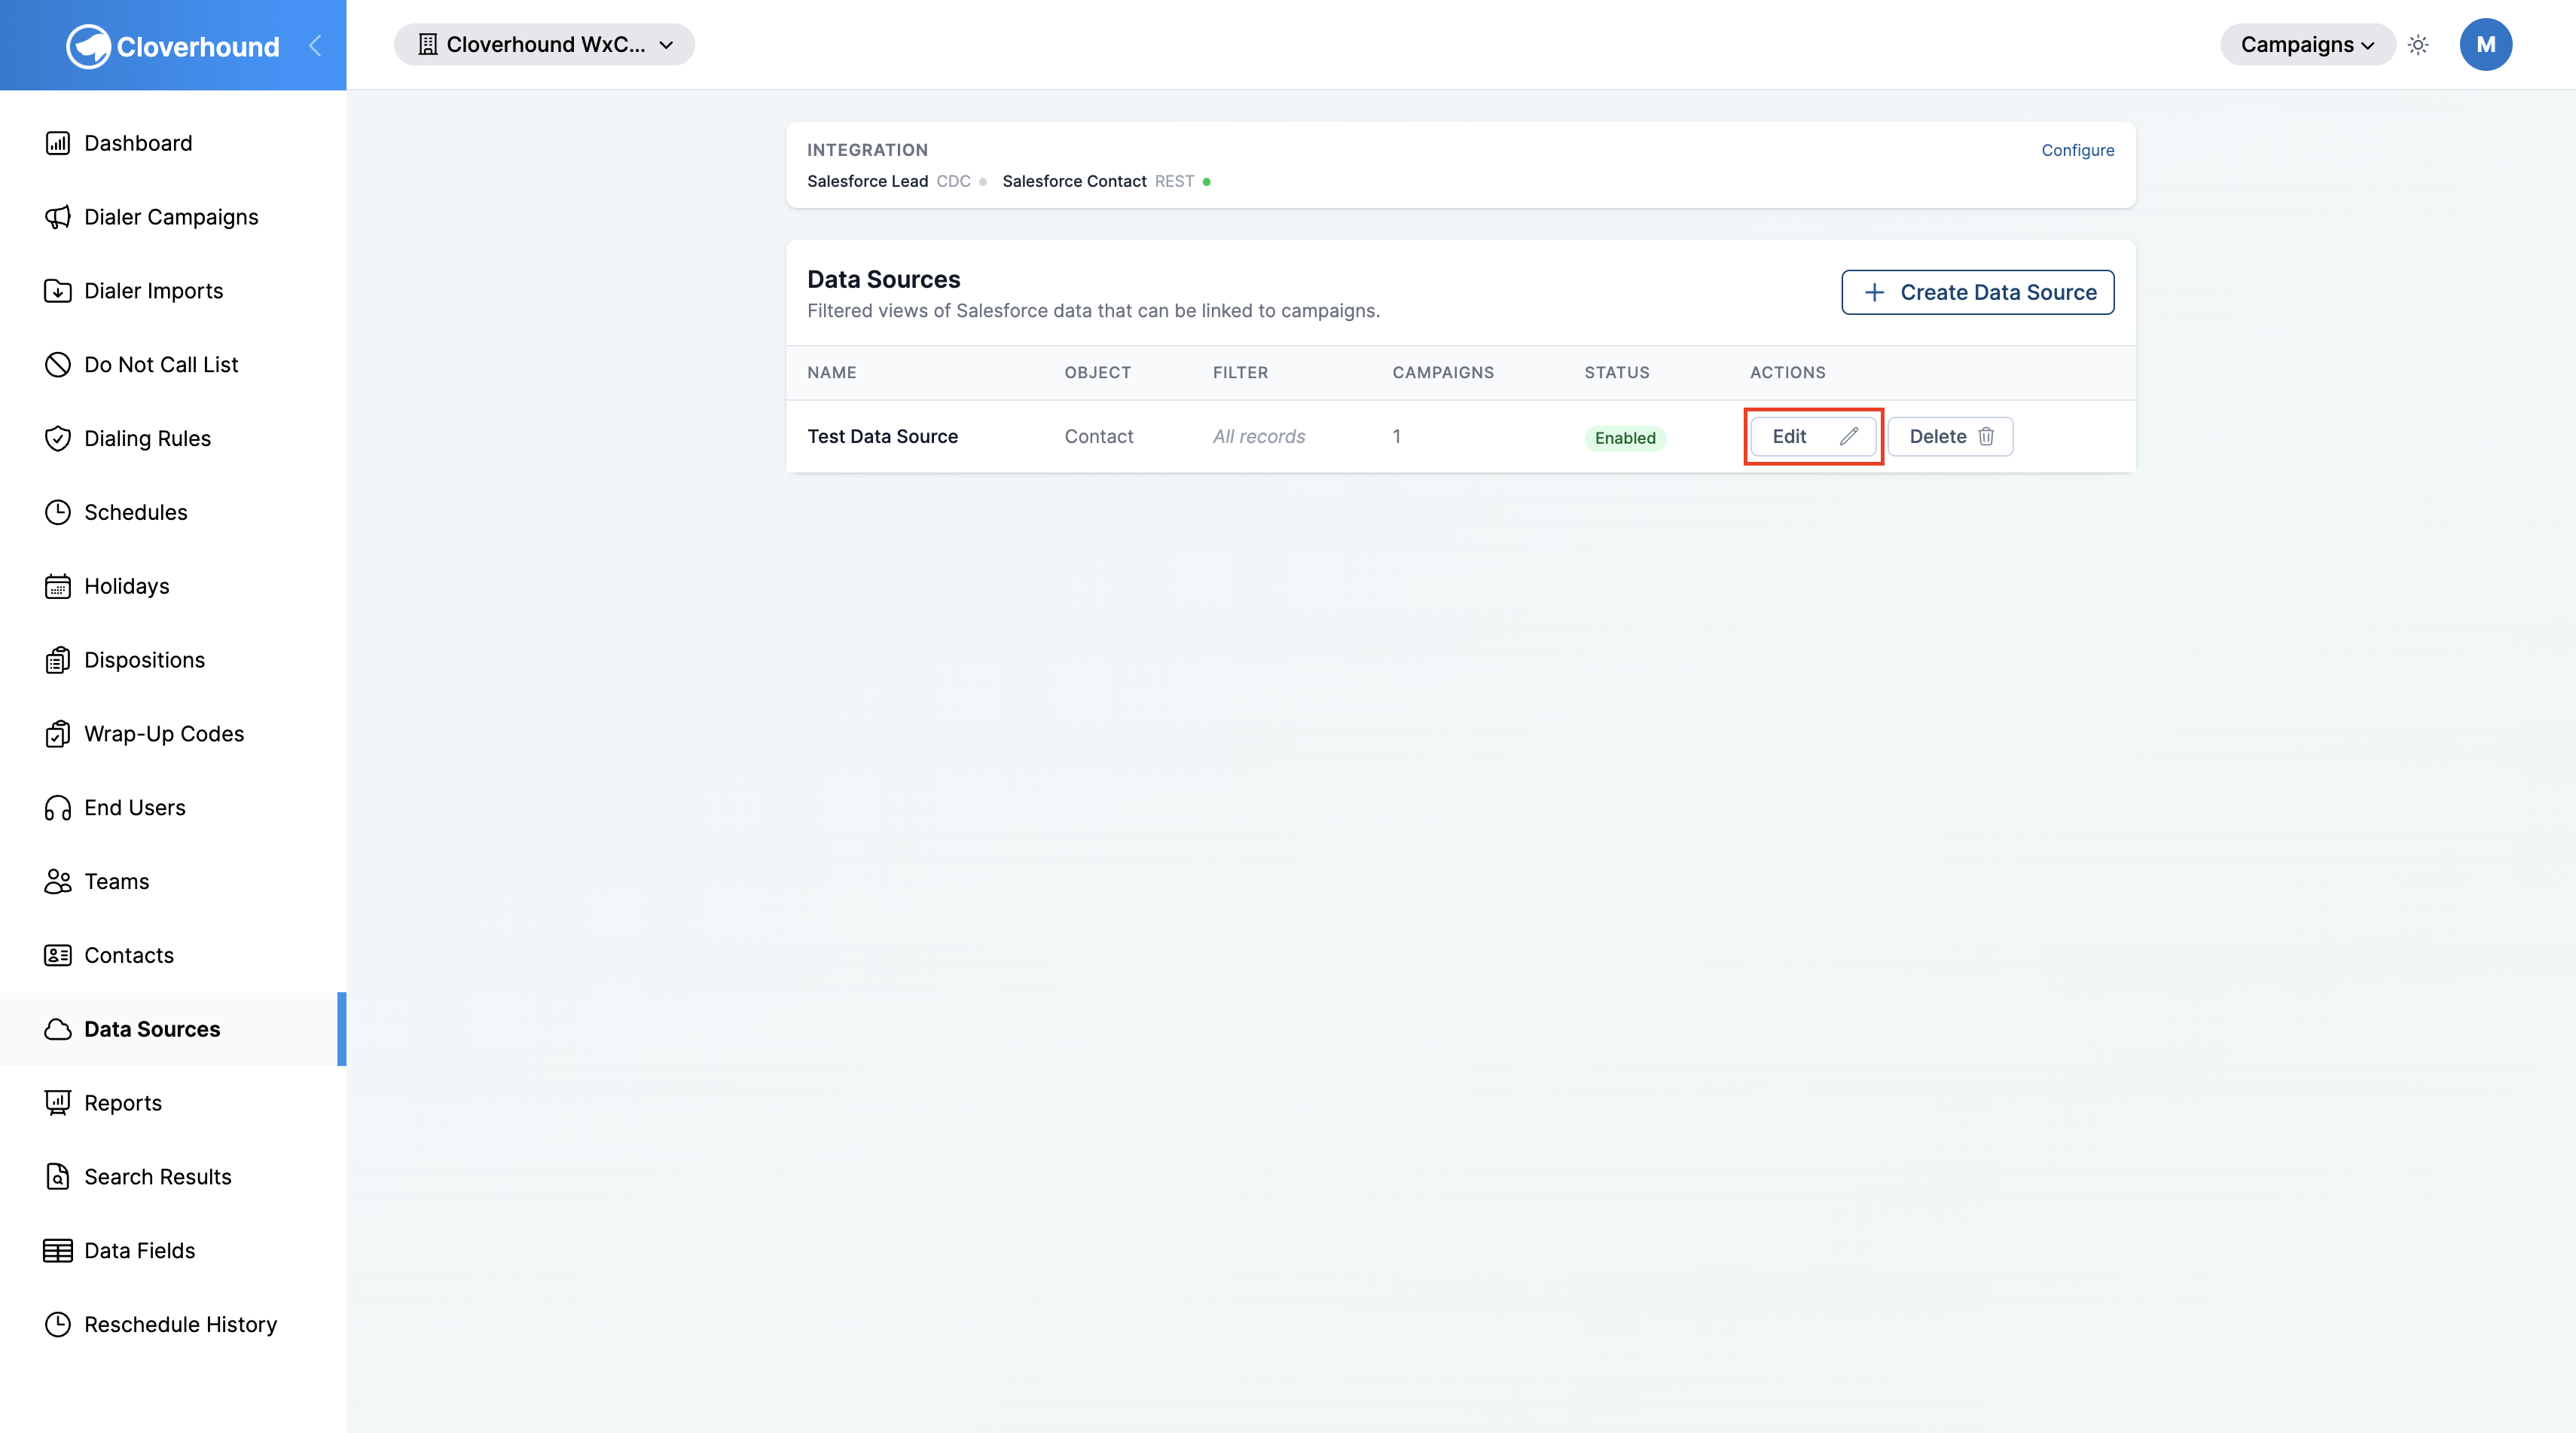Click the Test Data Source name

pyautogui.click(x=882, y=436)
